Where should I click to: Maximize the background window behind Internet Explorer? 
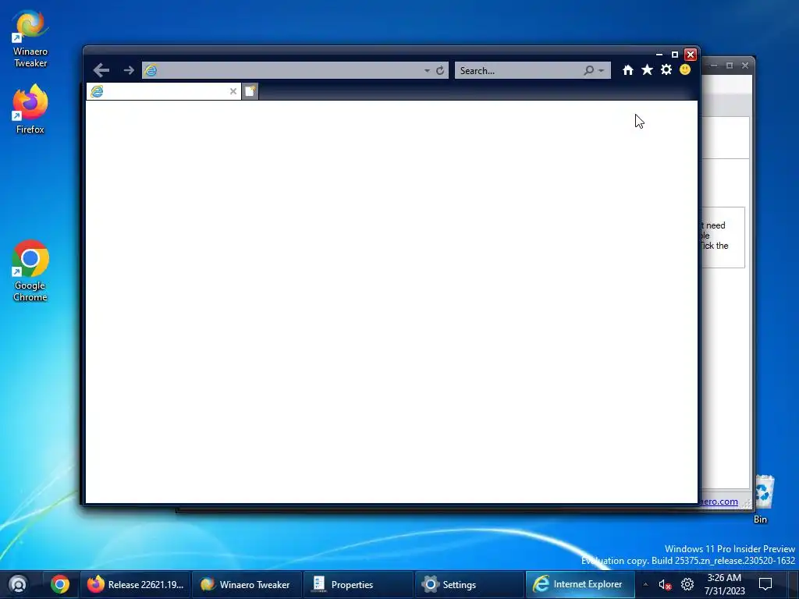[x=730, y=66]
